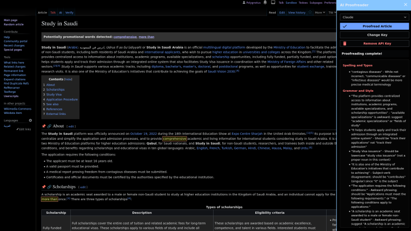Open RefRenamer tool
The height and width of the screenshot is (231, 411).
click(12, 87)
